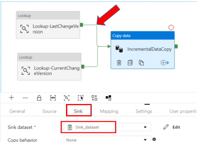Click the zoom out minus icon
The width and height of the screenshot is (200, 145).
pyautogui.click(x=25, y=98)
